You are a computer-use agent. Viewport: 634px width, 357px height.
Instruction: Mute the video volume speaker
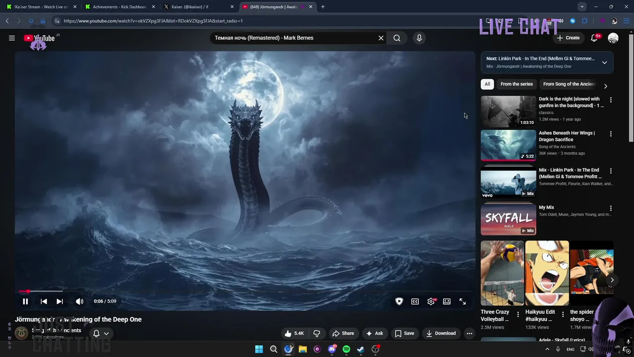[x=79, y=301]
